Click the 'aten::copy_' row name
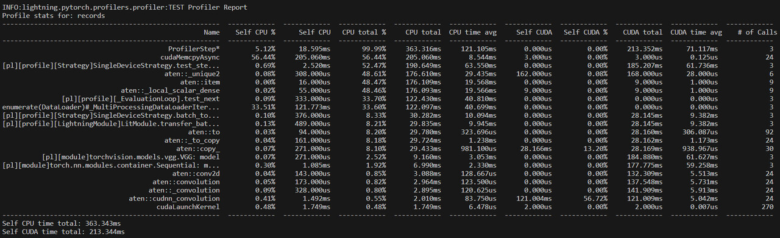Screen dimensions: 780x238 point(199,148)
